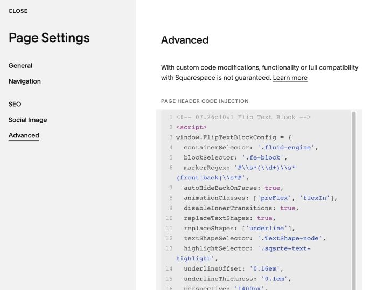Open the Navigation settings tab
Viewport: 377px width, 290px height.
pyautogui.click(x=25, y=81)
